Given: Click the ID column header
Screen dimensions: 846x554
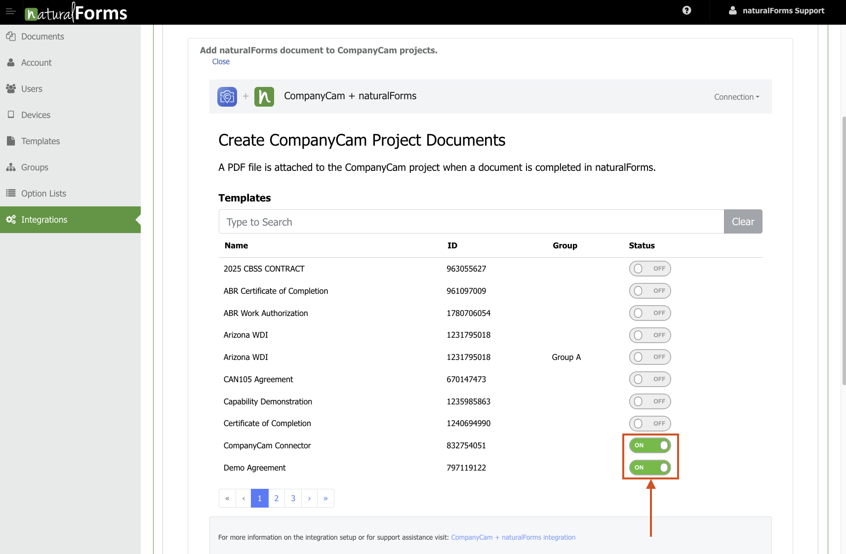Looking at the screenshot, I should click(x=452, y=245).
